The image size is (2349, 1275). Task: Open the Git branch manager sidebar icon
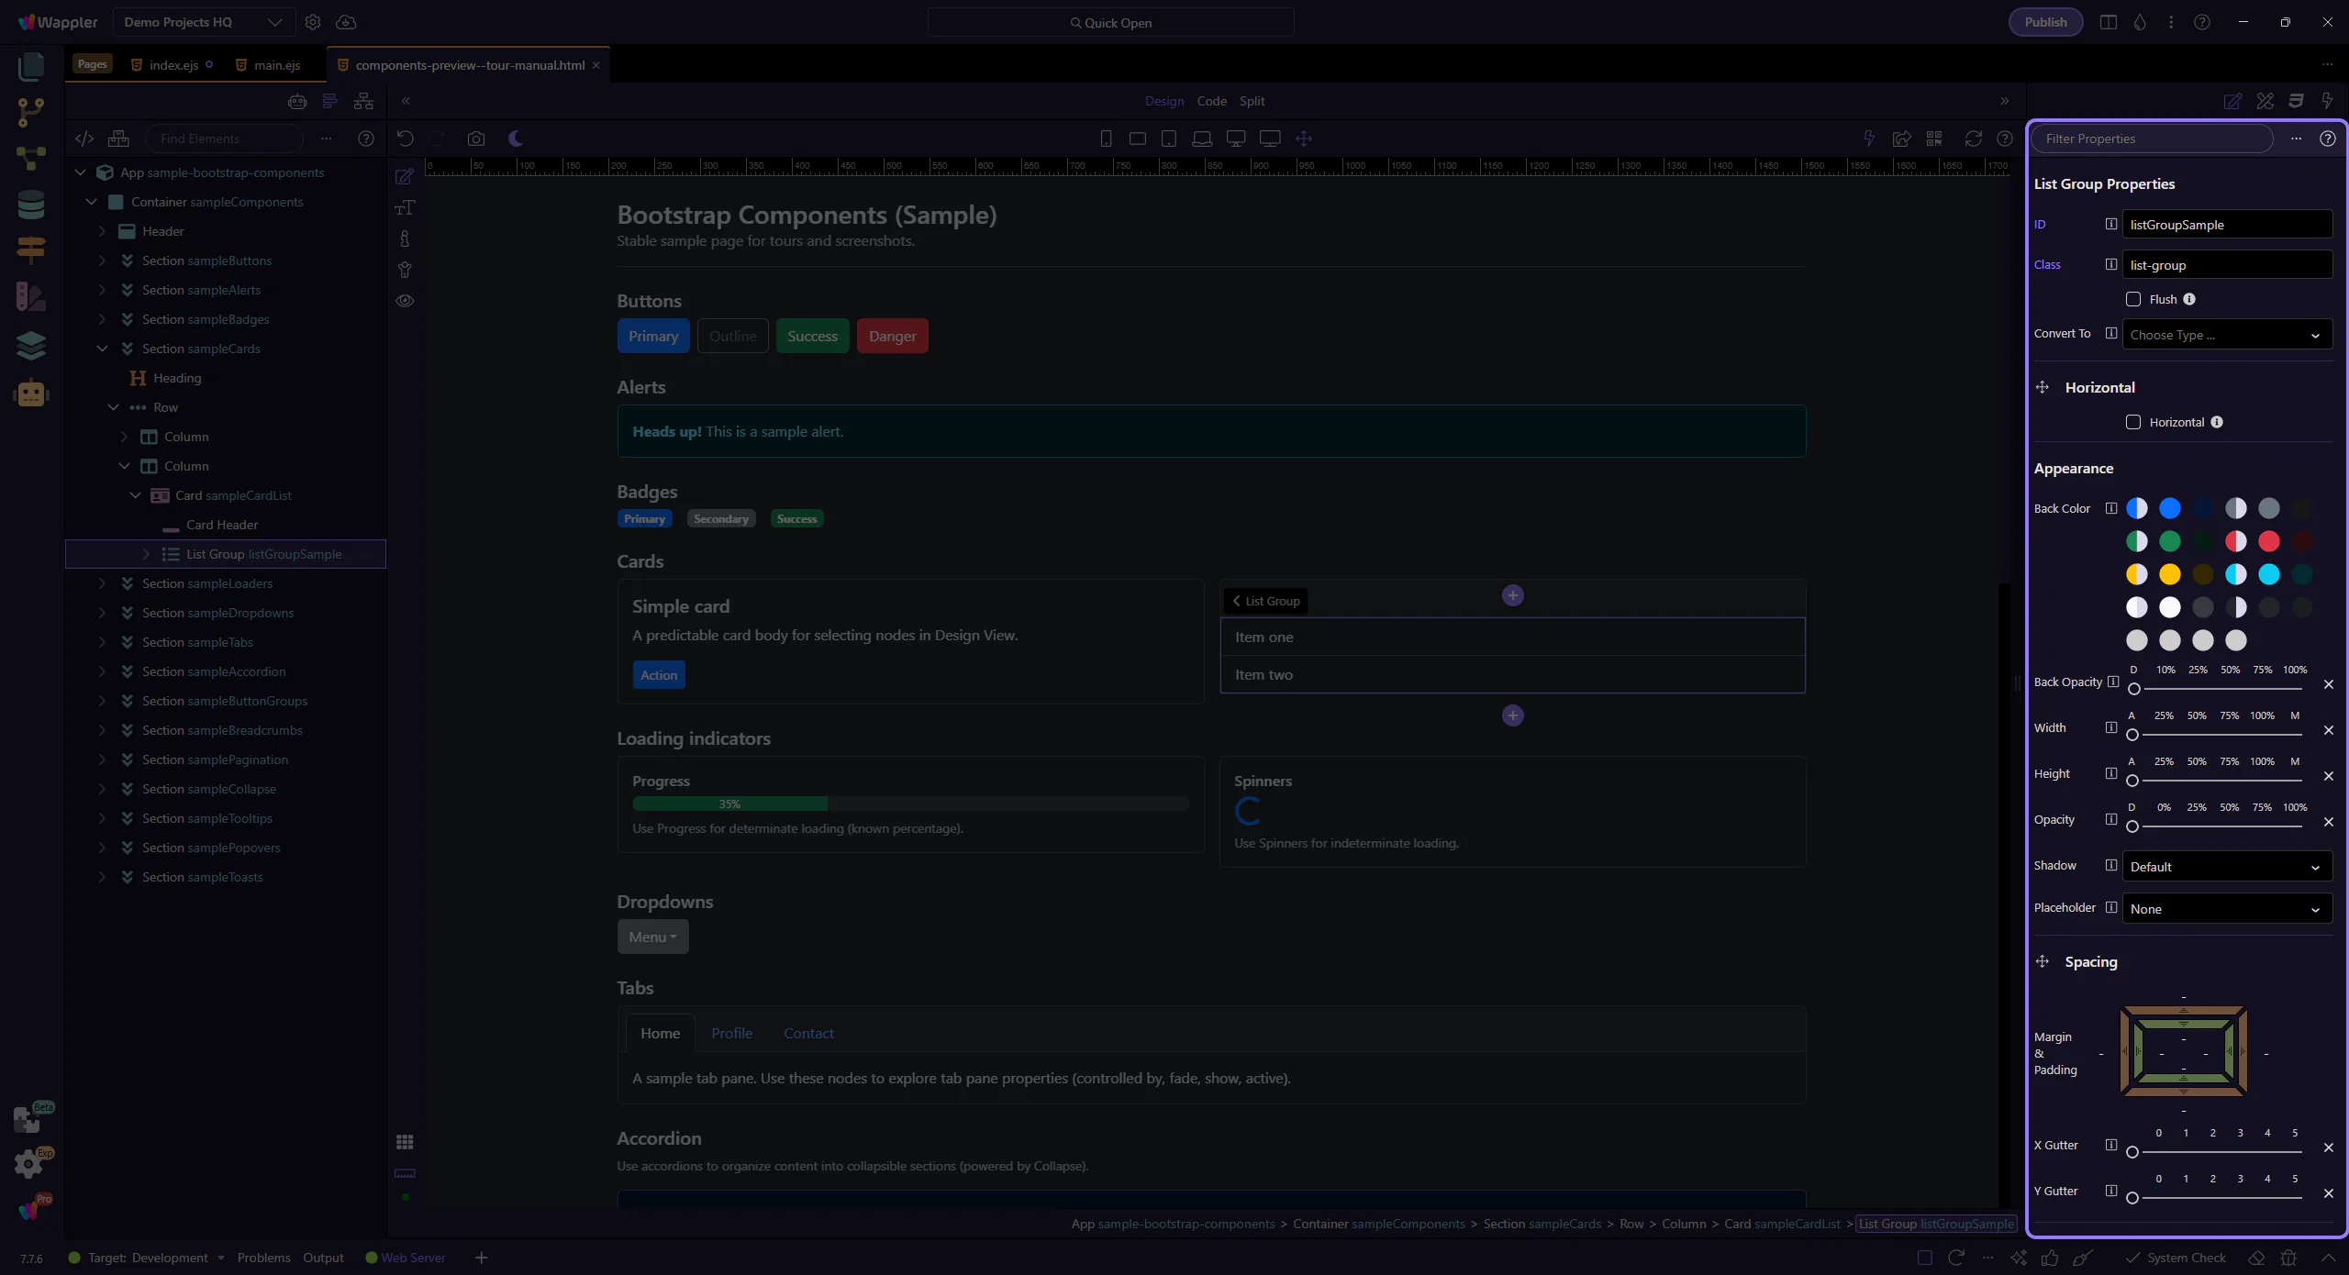[x=30, y=112]
